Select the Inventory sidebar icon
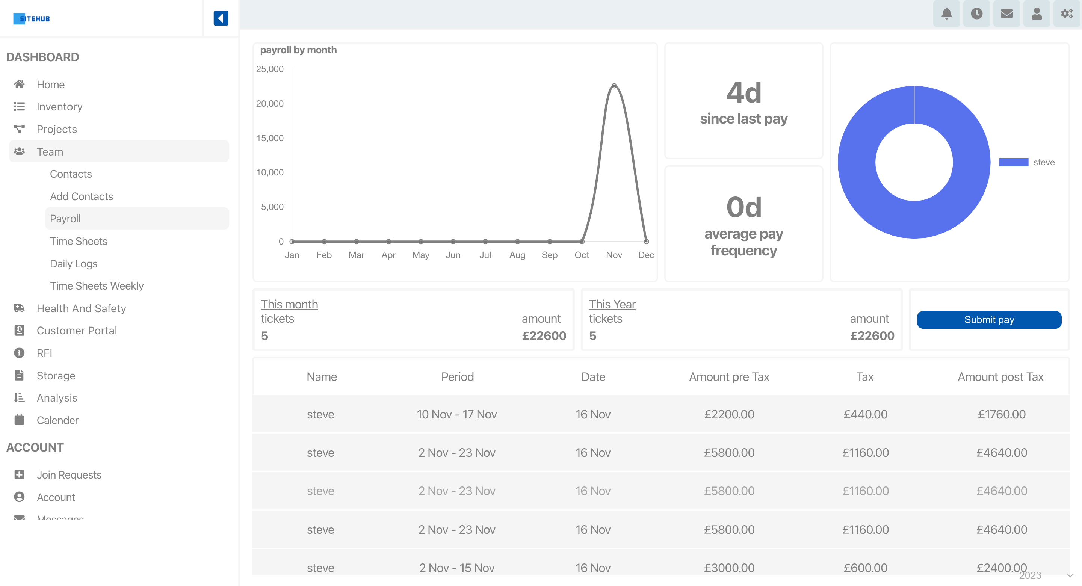The height and width of the screenshot is (586, 1082). [20, 106]
